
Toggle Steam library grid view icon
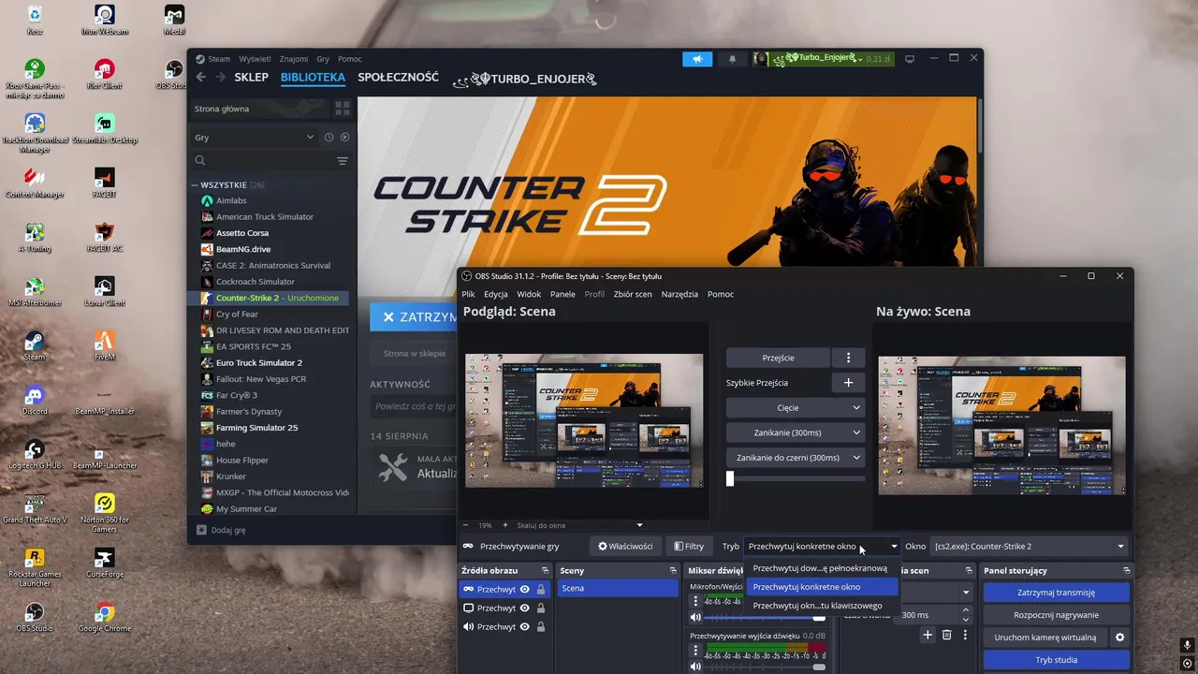[343, 109]
